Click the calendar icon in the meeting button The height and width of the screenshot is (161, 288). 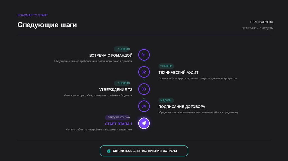click(109, 151)
